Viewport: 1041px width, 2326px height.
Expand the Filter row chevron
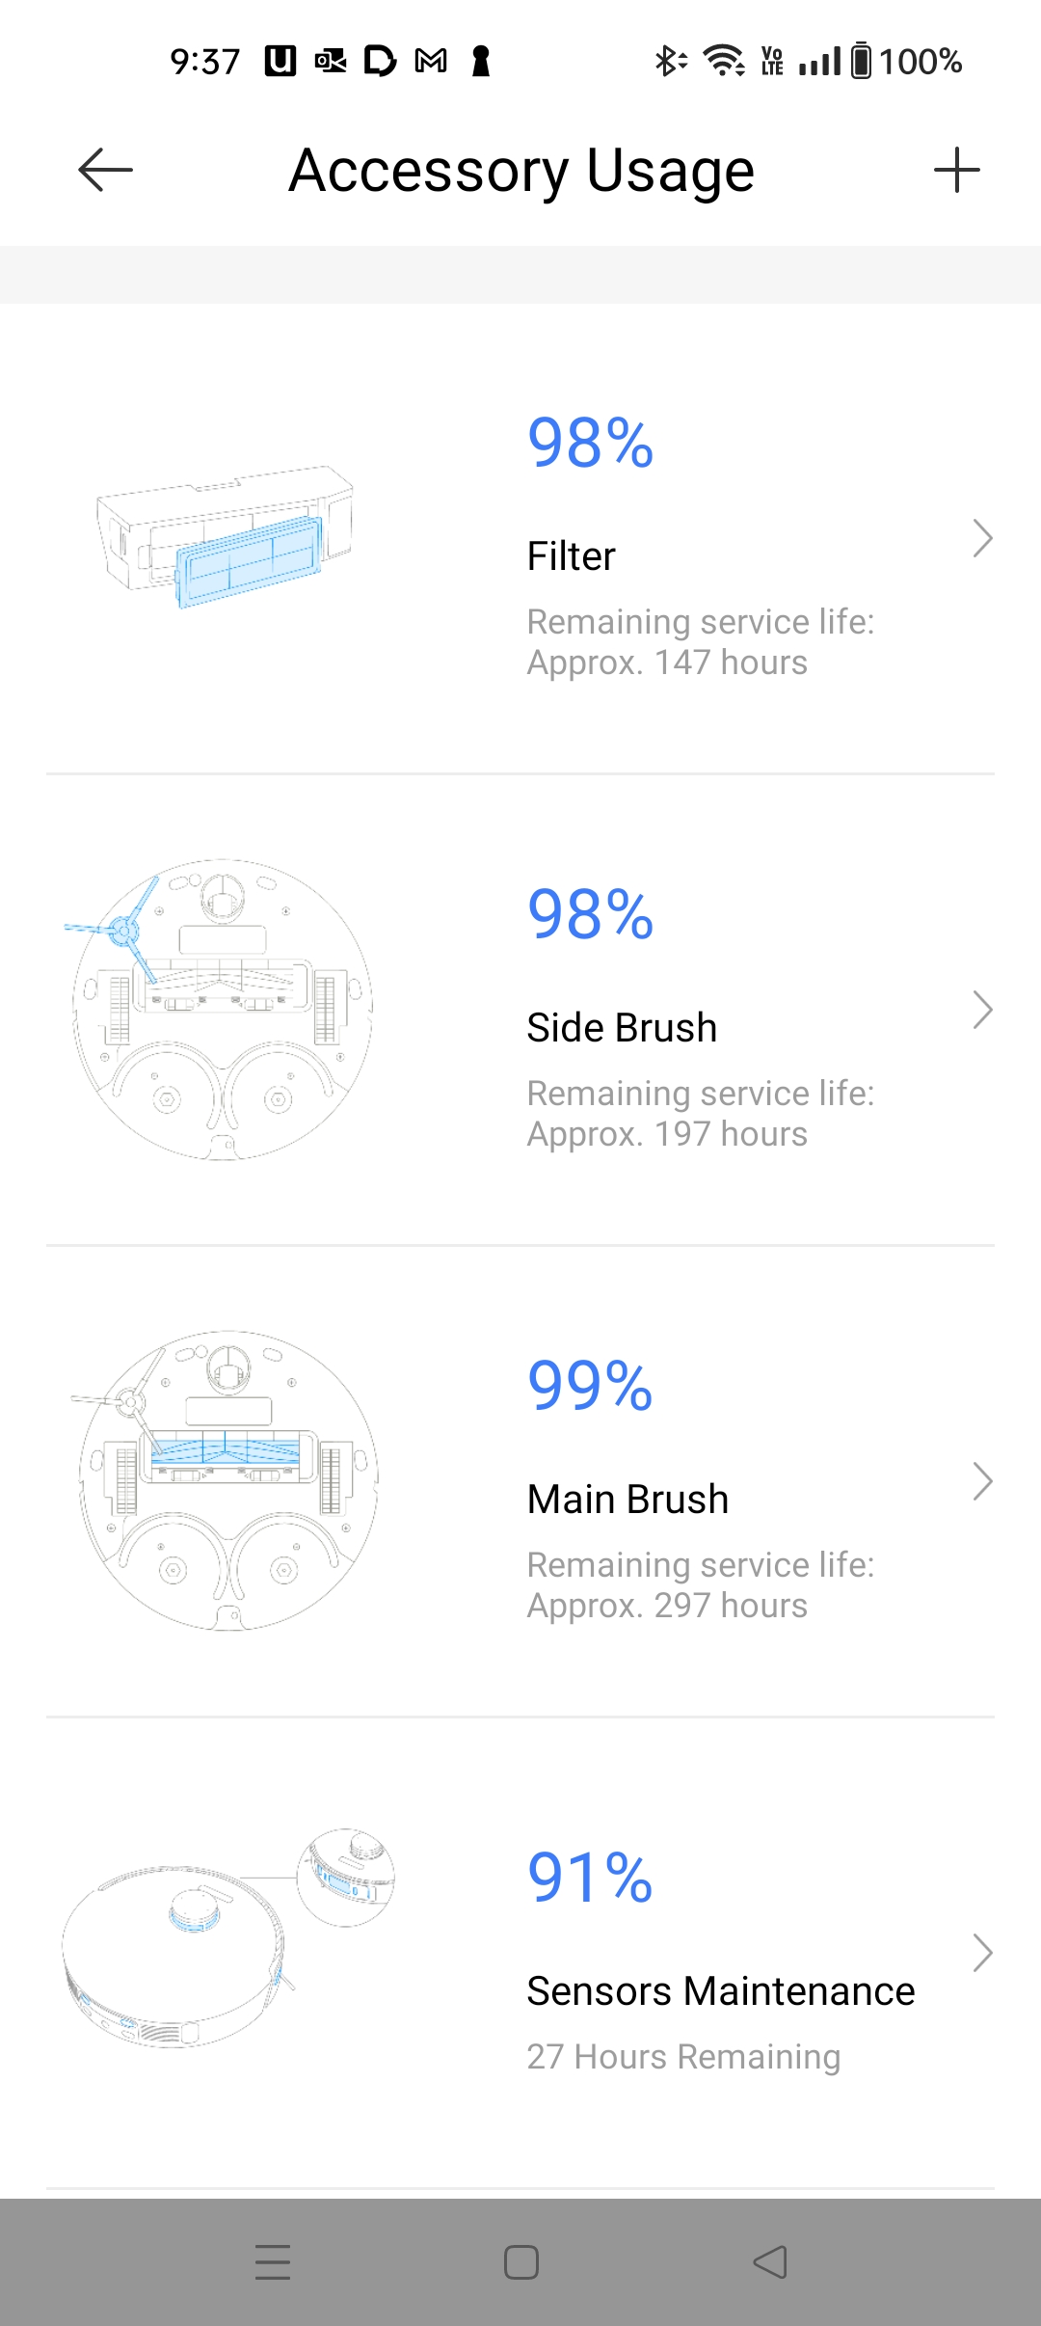[x=981, y=538]
